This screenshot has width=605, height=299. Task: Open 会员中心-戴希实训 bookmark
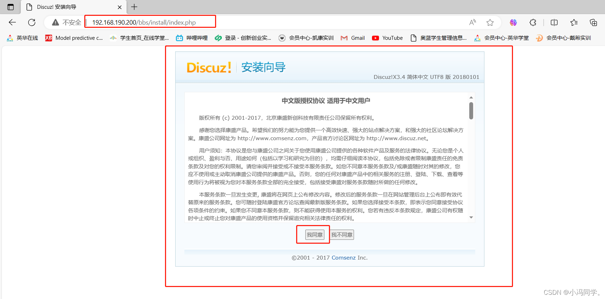[x=563, y=38]
